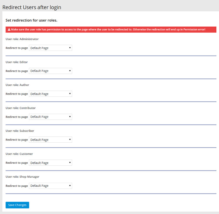Click the "User role: Shop Manager" label
Viewport: 219px width, 214px height.
point(22,177)
